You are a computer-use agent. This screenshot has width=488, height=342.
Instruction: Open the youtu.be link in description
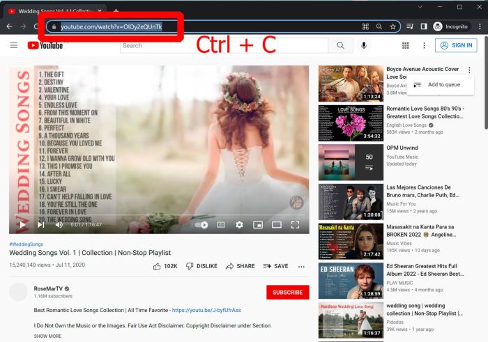(x=206, y=310)
